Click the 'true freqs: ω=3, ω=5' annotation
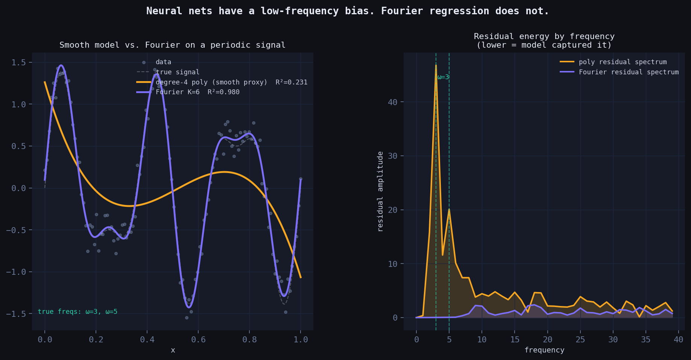This screenshot has width=691, height=360. click(77, 312)
